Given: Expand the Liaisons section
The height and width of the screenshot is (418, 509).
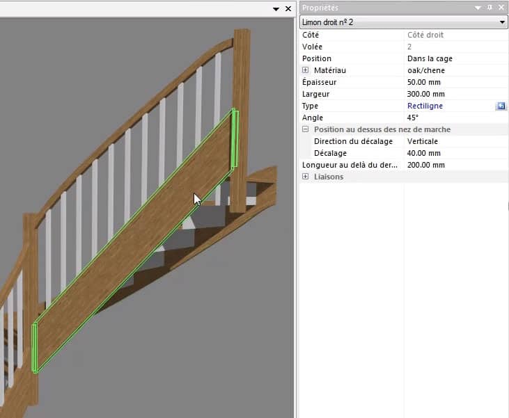Looking at the screenshot, I should click(x=305, y=177).
